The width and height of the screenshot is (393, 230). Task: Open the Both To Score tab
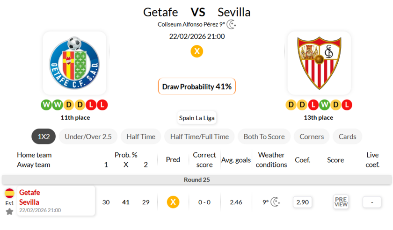coord(264,137)
